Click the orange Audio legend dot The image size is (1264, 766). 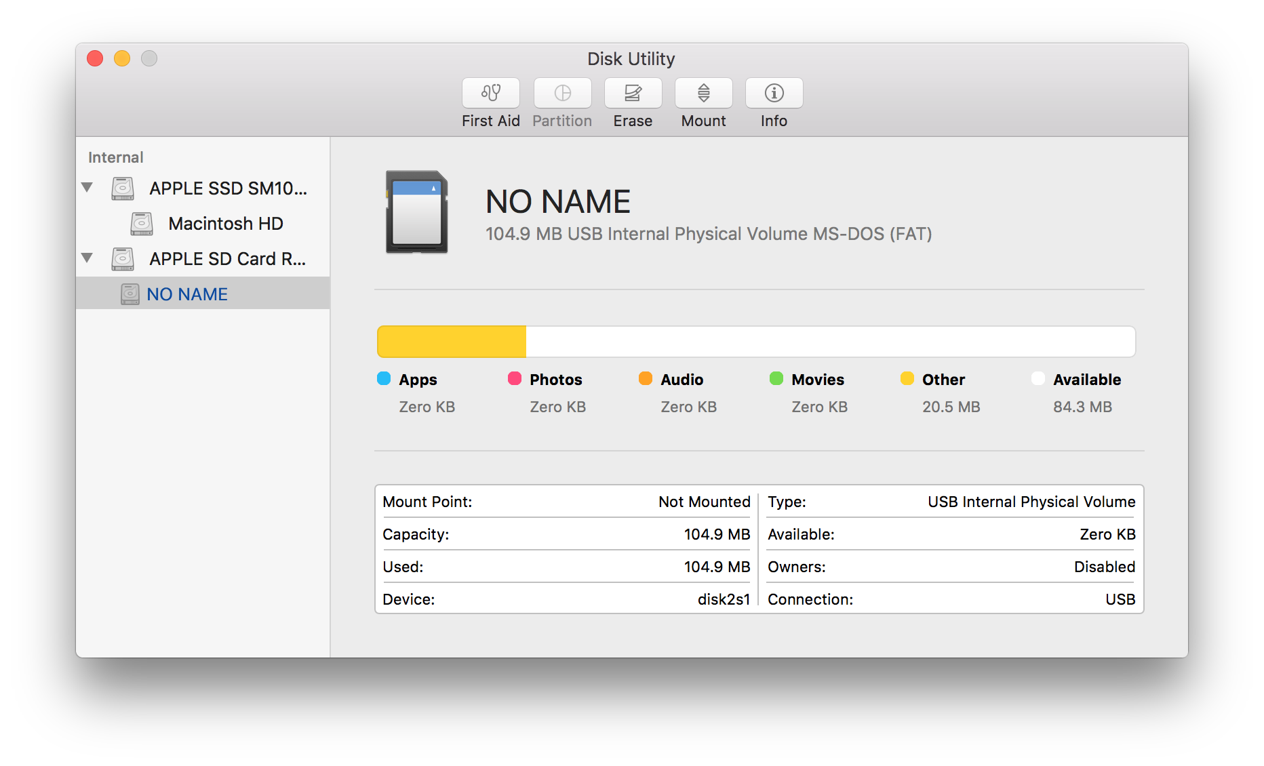(x=646, y=378)
